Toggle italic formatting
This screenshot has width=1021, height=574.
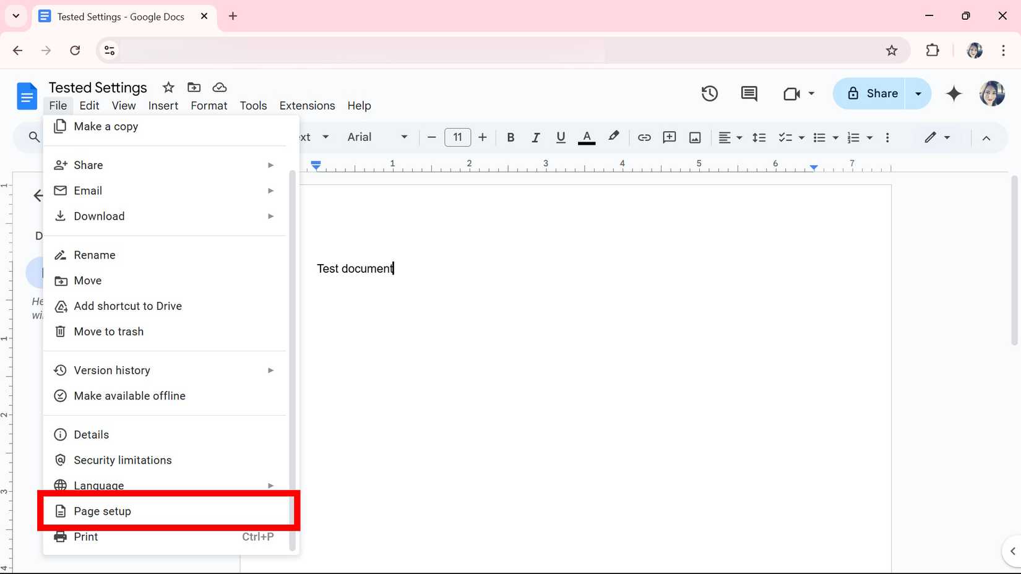coord(535,137)
